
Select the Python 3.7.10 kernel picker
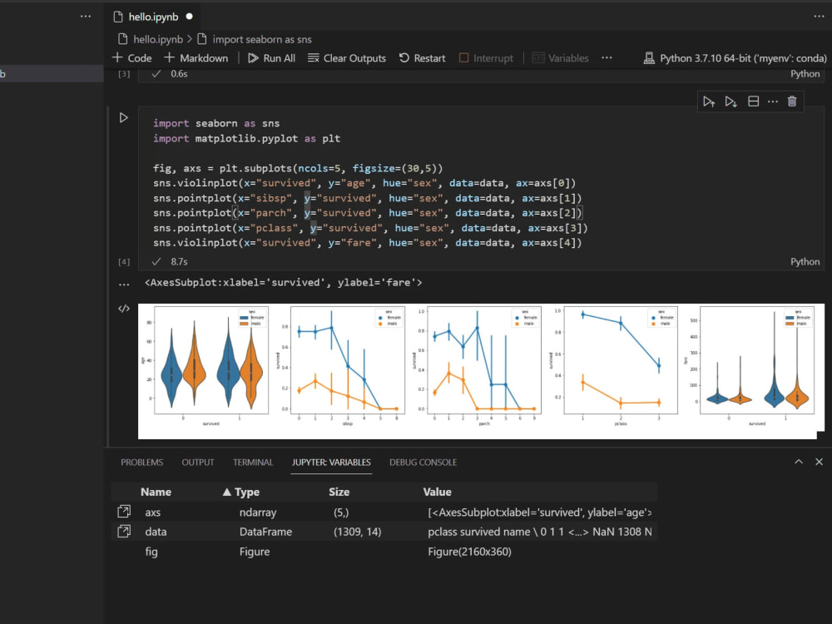(x=735, y=58)
